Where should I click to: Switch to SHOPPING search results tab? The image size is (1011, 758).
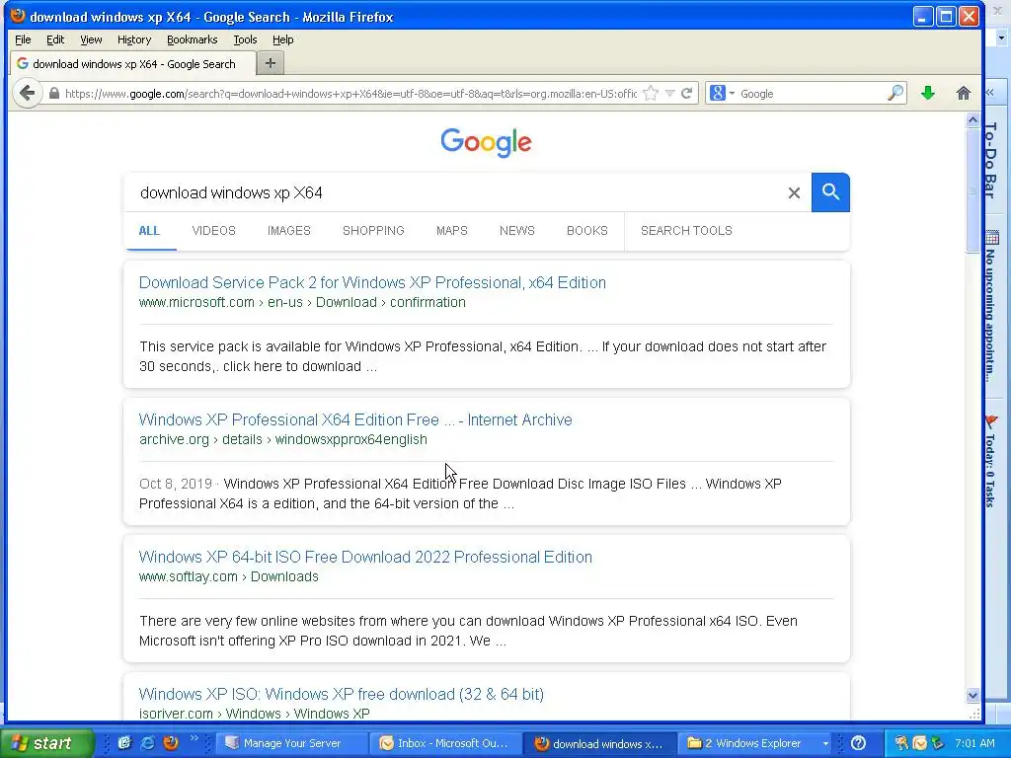pyautogui.click(x=373, y=231)
